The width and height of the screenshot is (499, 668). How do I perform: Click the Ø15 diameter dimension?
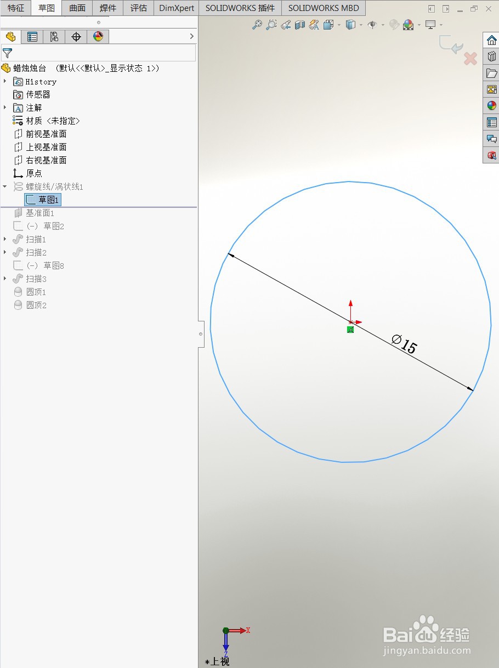pos(405,344)
